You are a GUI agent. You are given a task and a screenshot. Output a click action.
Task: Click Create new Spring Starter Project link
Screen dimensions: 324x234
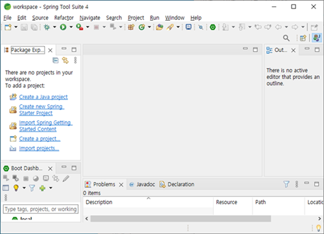[41, 110]
